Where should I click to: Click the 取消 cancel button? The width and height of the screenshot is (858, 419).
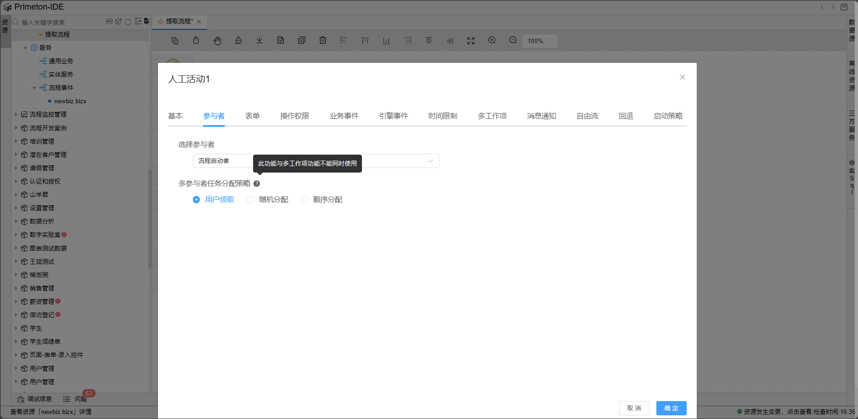634,408
